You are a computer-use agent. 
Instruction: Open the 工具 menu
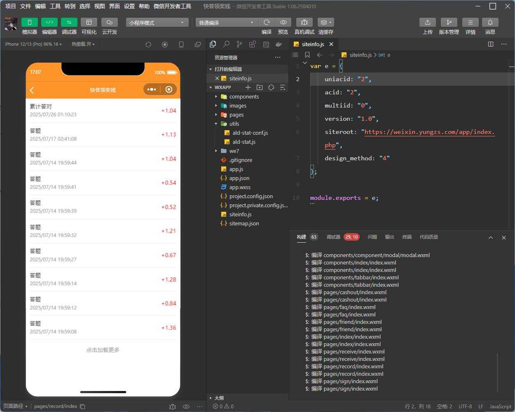point(55,6)
